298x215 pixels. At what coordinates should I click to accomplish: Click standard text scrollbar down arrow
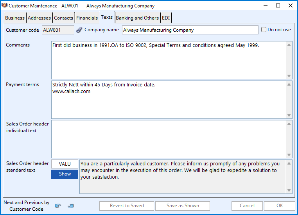tap(289, 190)
